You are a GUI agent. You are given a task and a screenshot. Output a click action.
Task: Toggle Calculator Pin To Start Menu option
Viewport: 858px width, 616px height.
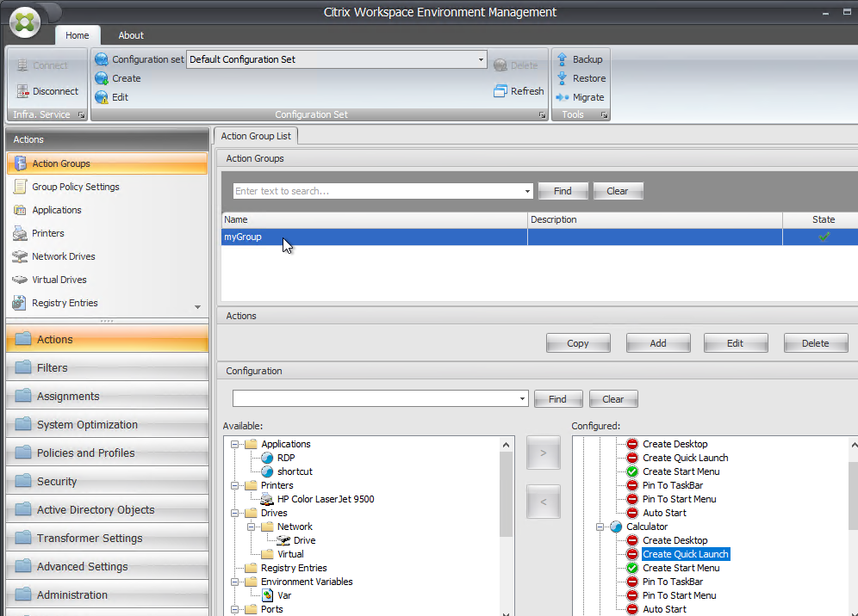(x=632, y=595)
